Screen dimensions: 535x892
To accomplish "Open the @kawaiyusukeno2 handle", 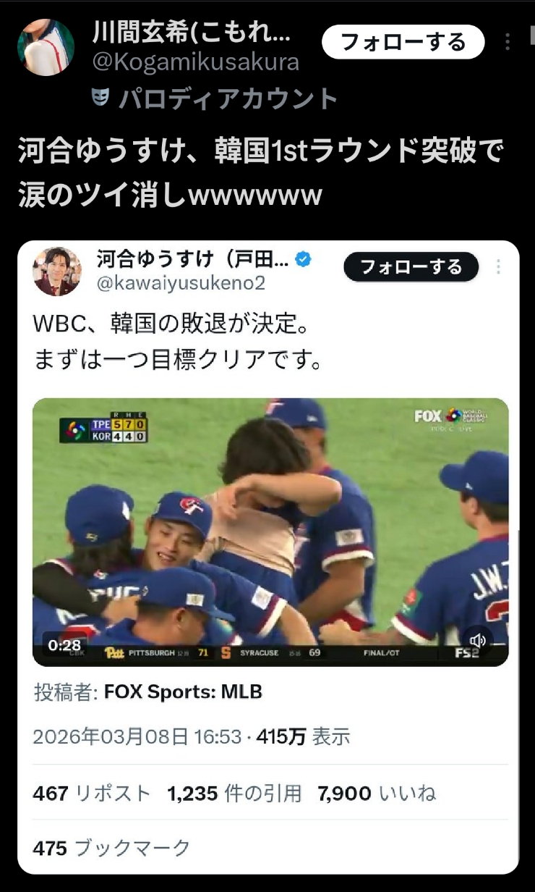I will [x=181, y=283].
